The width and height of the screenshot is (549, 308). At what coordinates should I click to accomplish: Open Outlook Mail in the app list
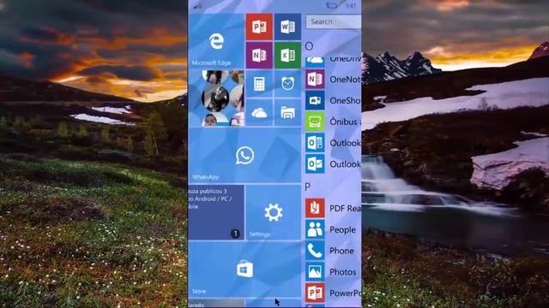coord(333,163)
